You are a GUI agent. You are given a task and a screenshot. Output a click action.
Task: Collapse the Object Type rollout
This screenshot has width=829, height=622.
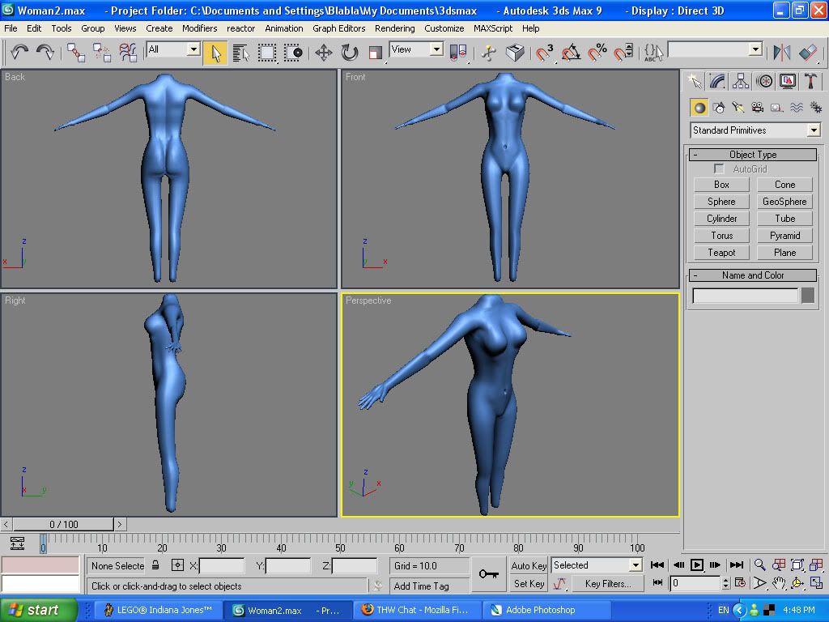753,155
